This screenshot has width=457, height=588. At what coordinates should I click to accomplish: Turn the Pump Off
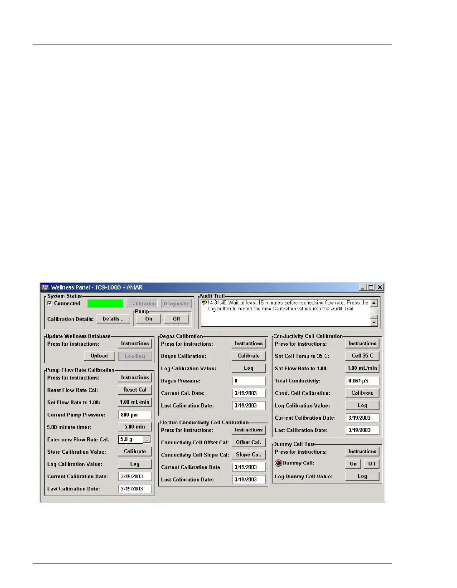(176, 319)
